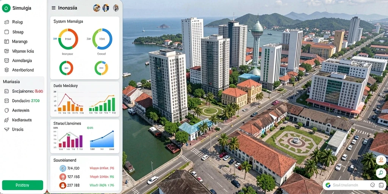This screenshot has height=194, width=388.
Task: Click the icon beside Kedlarautis
Action: coord(7,120)
